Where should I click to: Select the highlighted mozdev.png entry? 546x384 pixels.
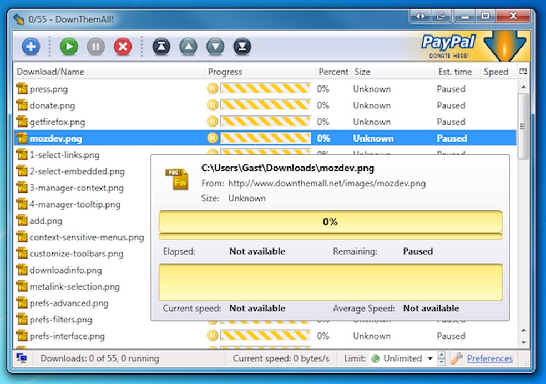click(265, 138)
